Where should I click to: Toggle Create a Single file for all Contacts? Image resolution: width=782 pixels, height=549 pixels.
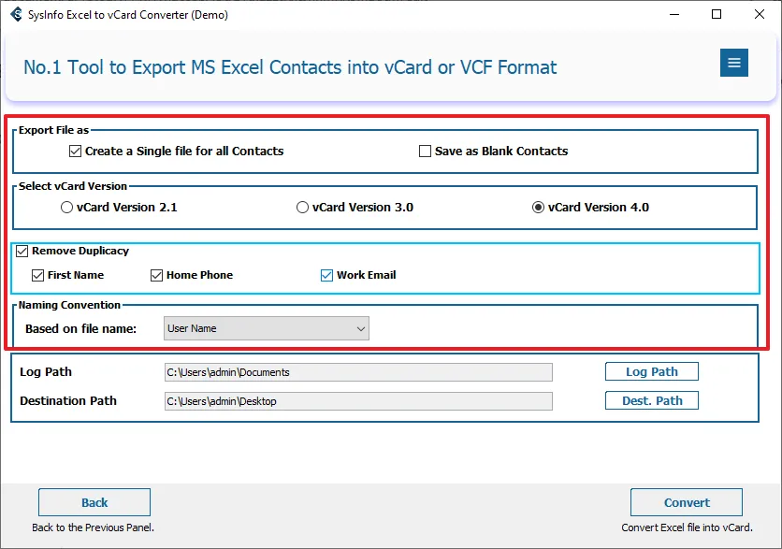pyautogui.click(x=76, y=151)
